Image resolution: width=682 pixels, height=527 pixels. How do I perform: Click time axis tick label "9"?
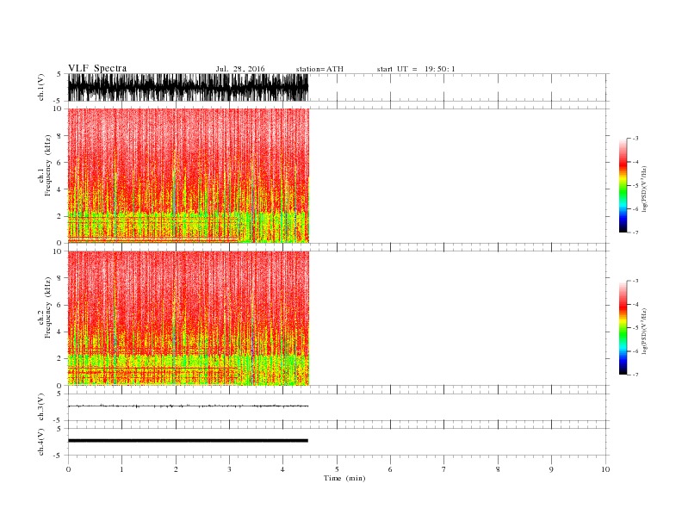[551, 469]
